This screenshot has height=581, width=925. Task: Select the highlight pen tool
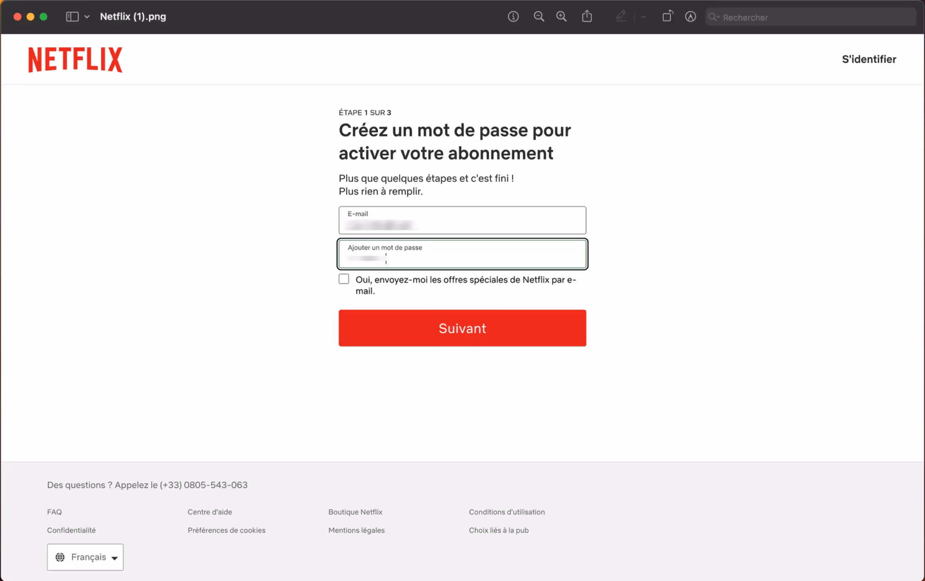(621, 16)
